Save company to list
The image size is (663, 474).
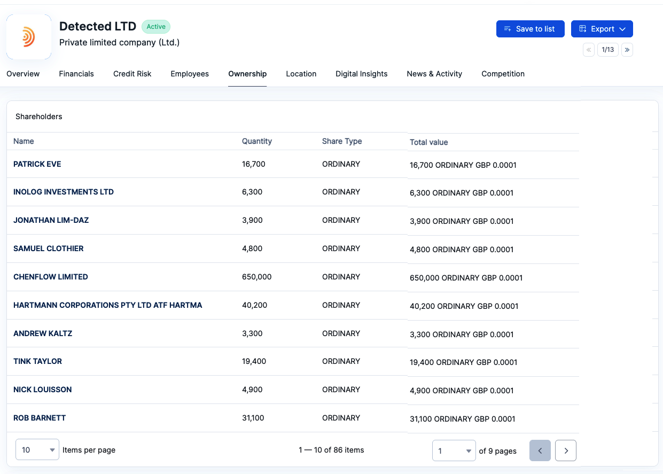click(x=530, y=29)
